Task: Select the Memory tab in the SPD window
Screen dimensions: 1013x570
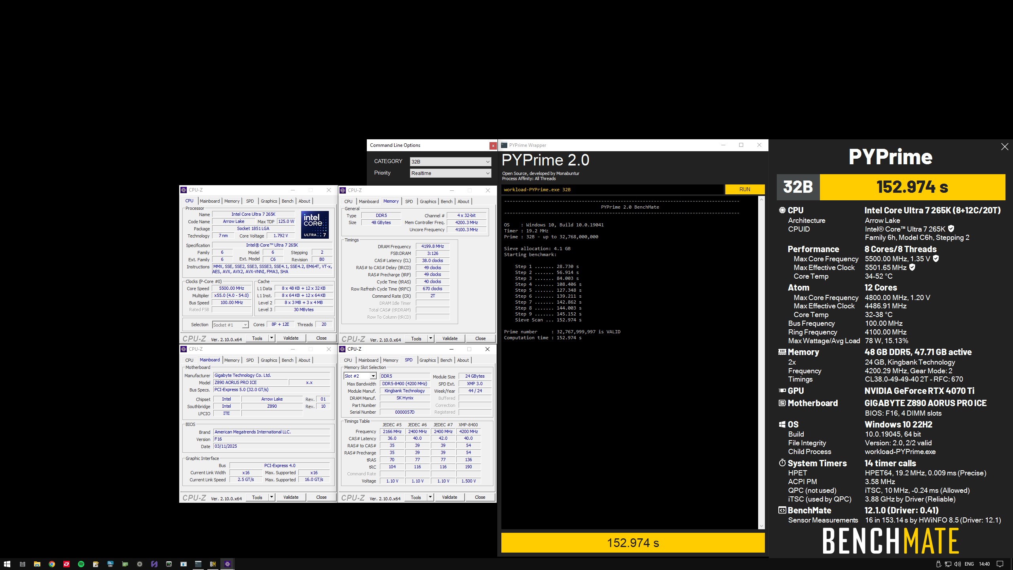Action: pyautogui.click(x=391, y=360)
